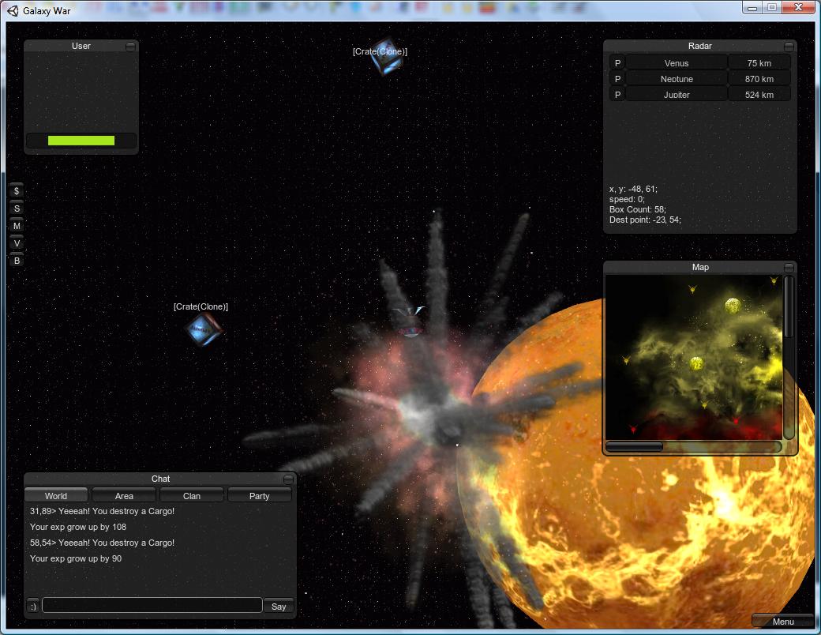The height and width of the screenshot is (635, 821).
Task: Click the 75 km distance cell
Action: pyautogui.click(x=759, y=63)
